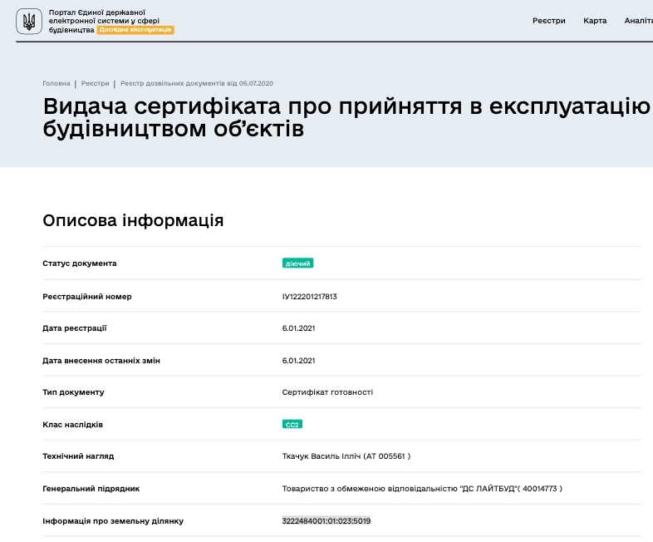
Task: Click the Реєстраційний номер label
Action: pyautogui.click(x=87, y=297)
